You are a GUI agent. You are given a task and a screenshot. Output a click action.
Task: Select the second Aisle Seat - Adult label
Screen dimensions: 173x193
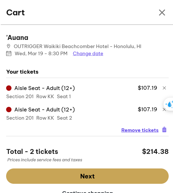45,110
